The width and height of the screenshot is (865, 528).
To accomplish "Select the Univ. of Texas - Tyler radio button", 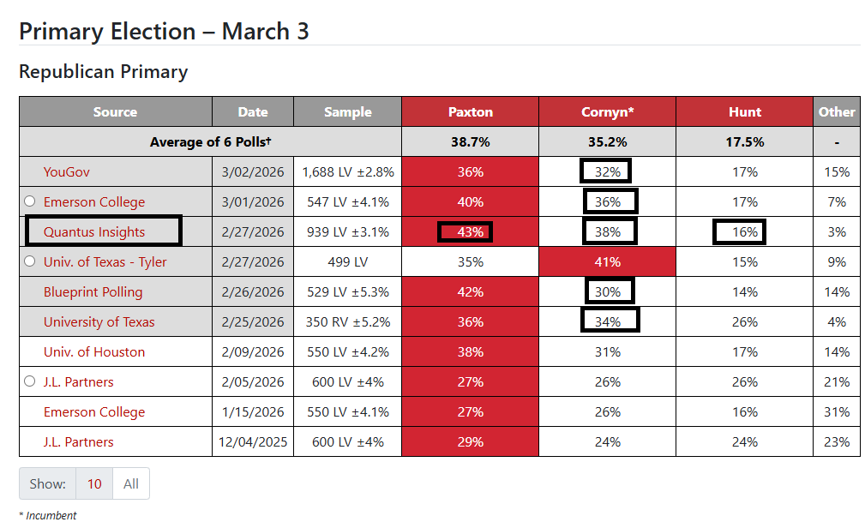I will click(x=30, y=261).
